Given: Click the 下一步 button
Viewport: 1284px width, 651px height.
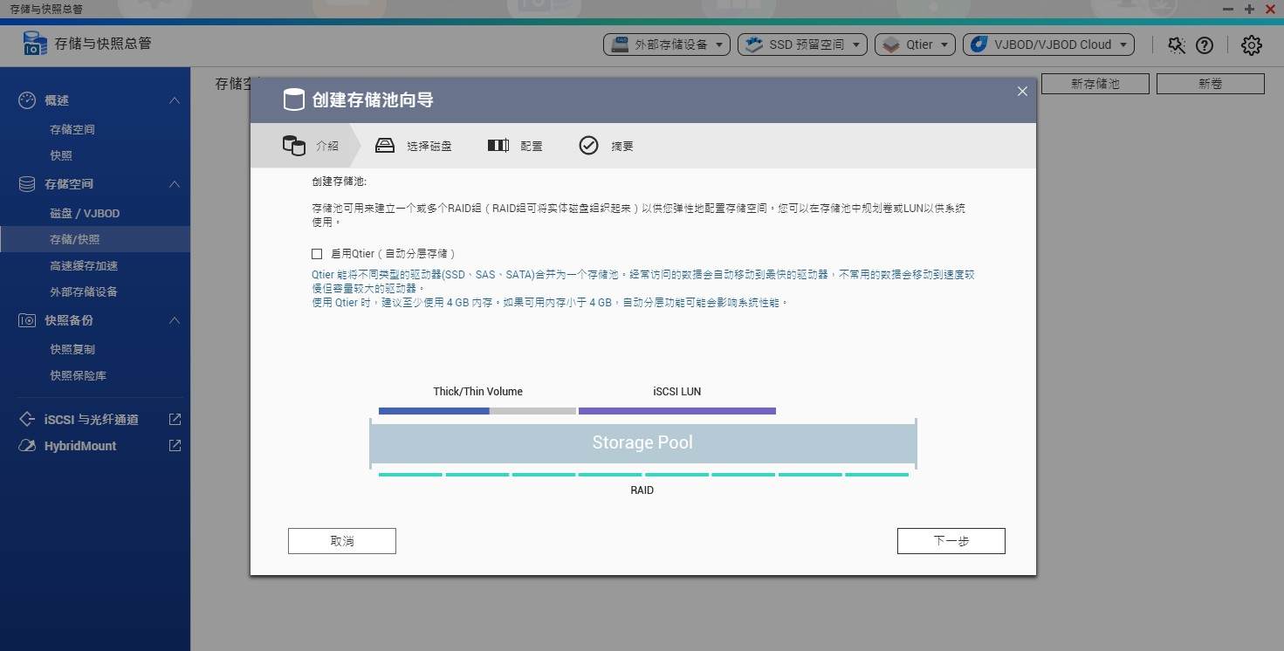Looking at the screenshot, I should [x=951, y=540].
